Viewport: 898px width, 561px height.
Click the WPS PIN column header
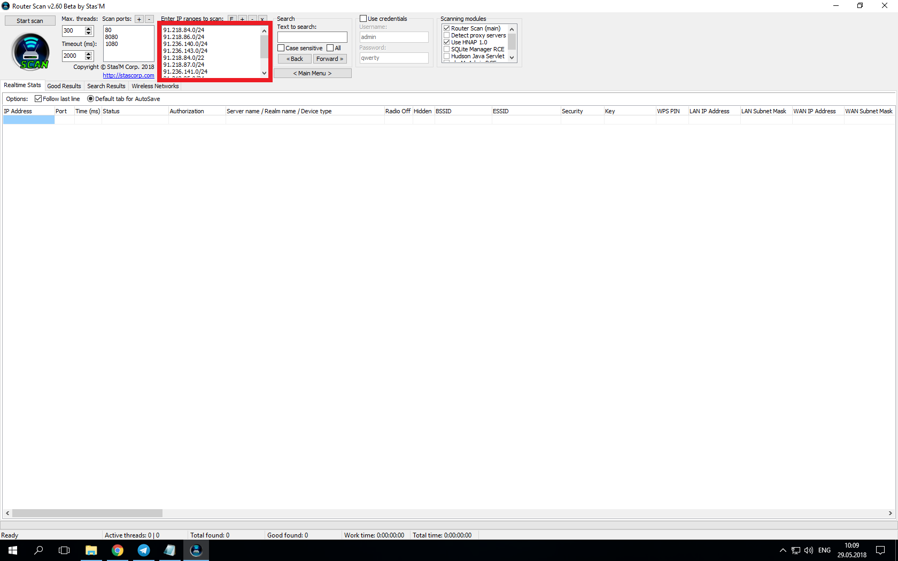pos(672,111)
